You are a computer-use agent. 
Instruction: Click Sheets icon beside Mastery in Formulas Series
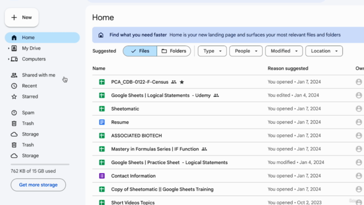coord(102,149)
